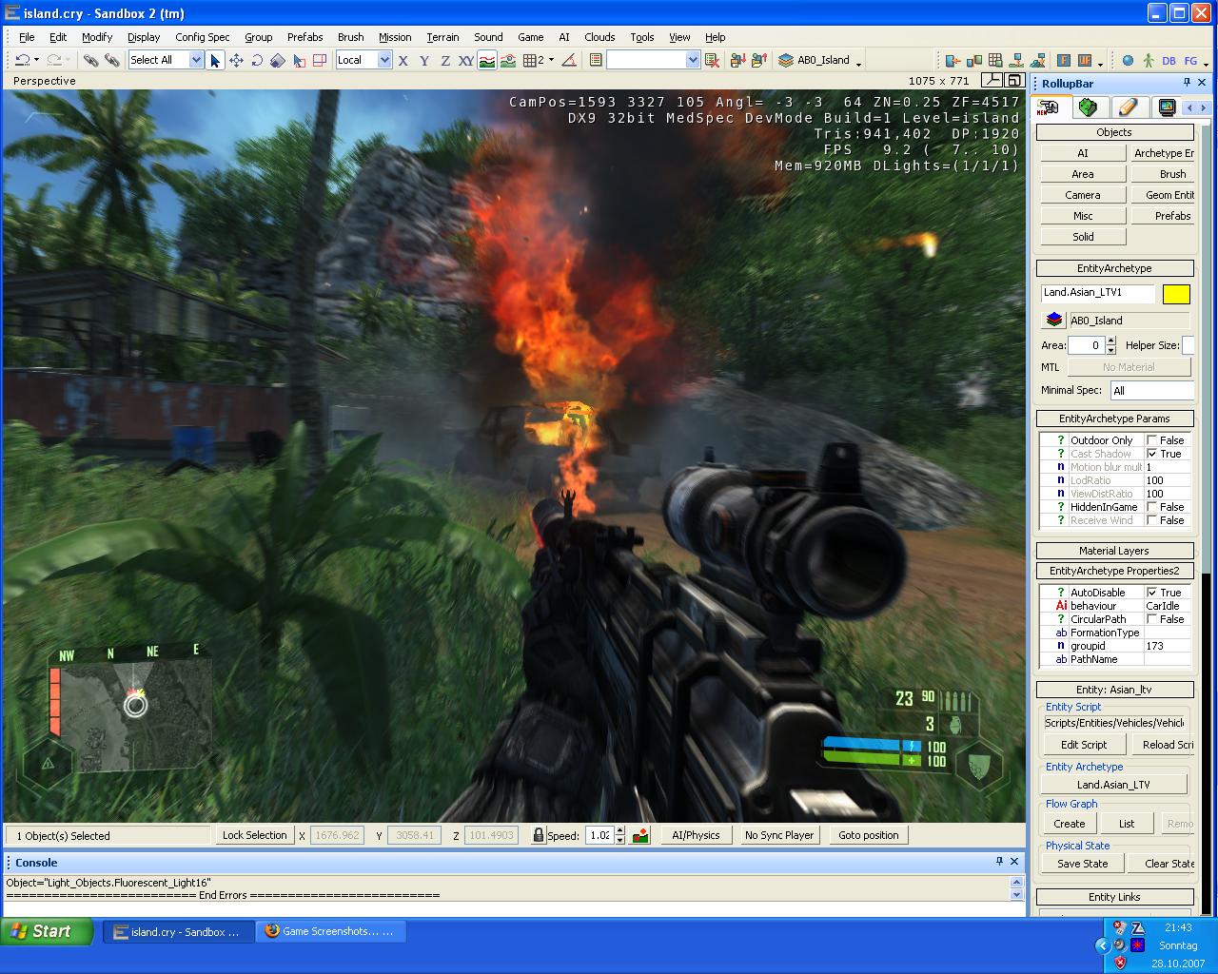1218x974 pixels.
Task: Toggle CircularPath checkbox
Action: click(x=1152, y=619)
